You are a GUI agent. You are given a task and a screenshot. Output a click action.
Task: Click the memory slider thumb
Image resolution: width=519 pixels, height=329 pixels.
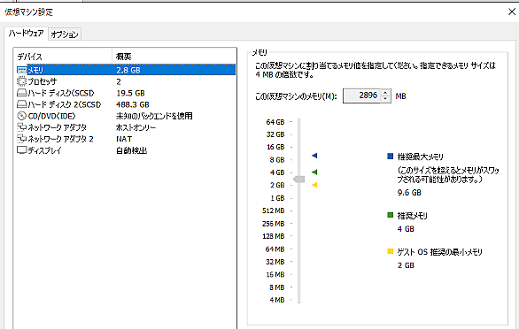(298, 179)
